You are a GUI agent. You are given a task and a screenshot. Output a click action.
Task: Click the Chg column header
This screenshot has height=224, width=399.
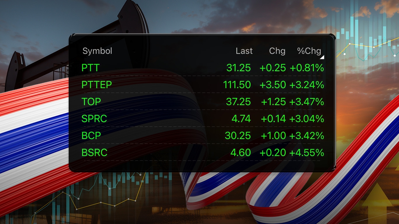[277, 51]
